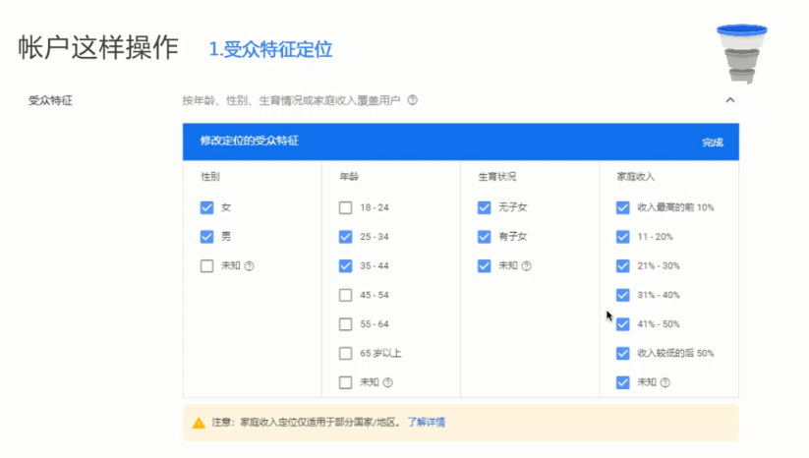Image resolution: width=809 pixels, height=458 pixels.
Task: Uncheck 收入较低的后 50% checkbox
Action: click(x=623, y=353)
